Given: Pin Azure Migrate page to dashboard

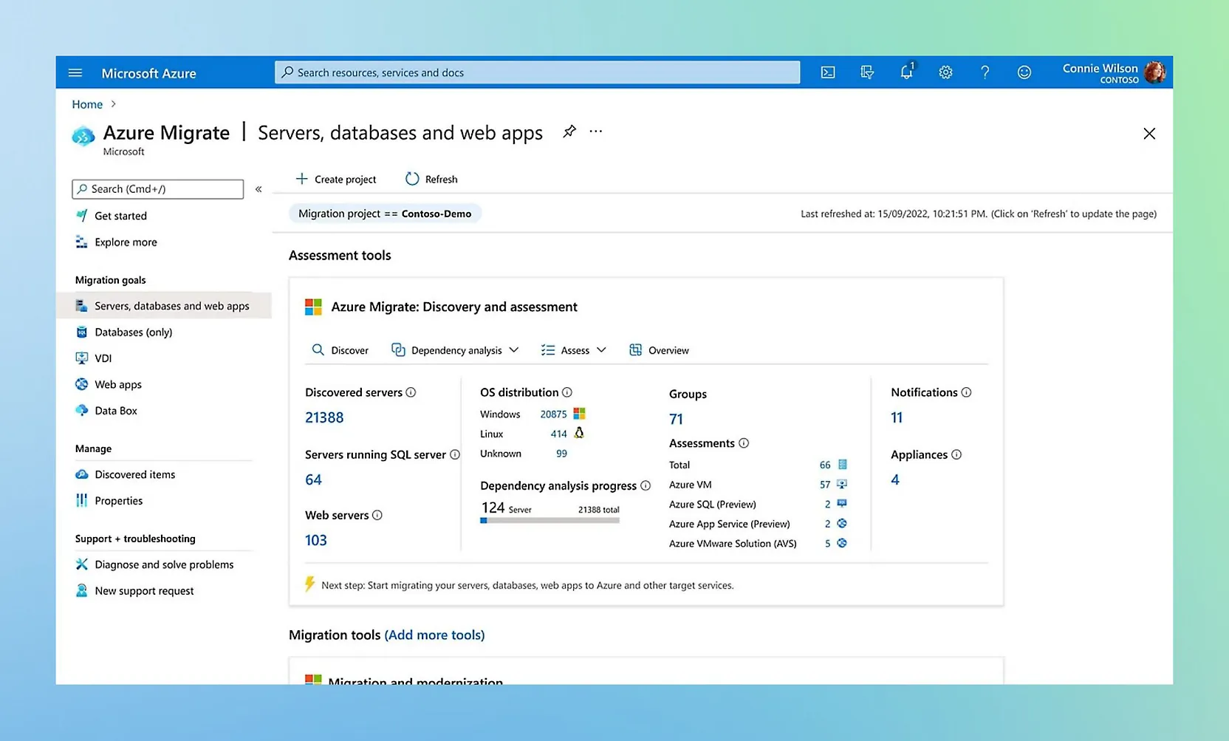Looking at the screenshot, I should pyautogui.click(x=569, y=132).
